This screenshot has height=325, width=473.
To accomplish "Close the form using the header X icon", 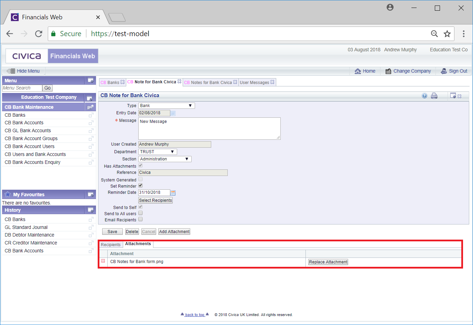I will click(x=460, y=96).
